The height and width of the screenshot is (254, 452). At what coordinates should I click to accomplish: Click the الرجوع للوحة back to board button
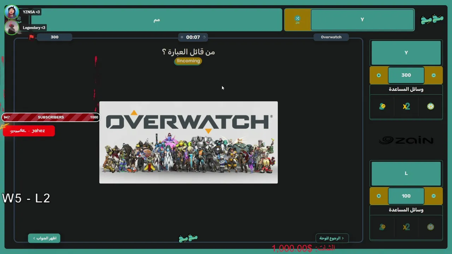tap(332, 238)
